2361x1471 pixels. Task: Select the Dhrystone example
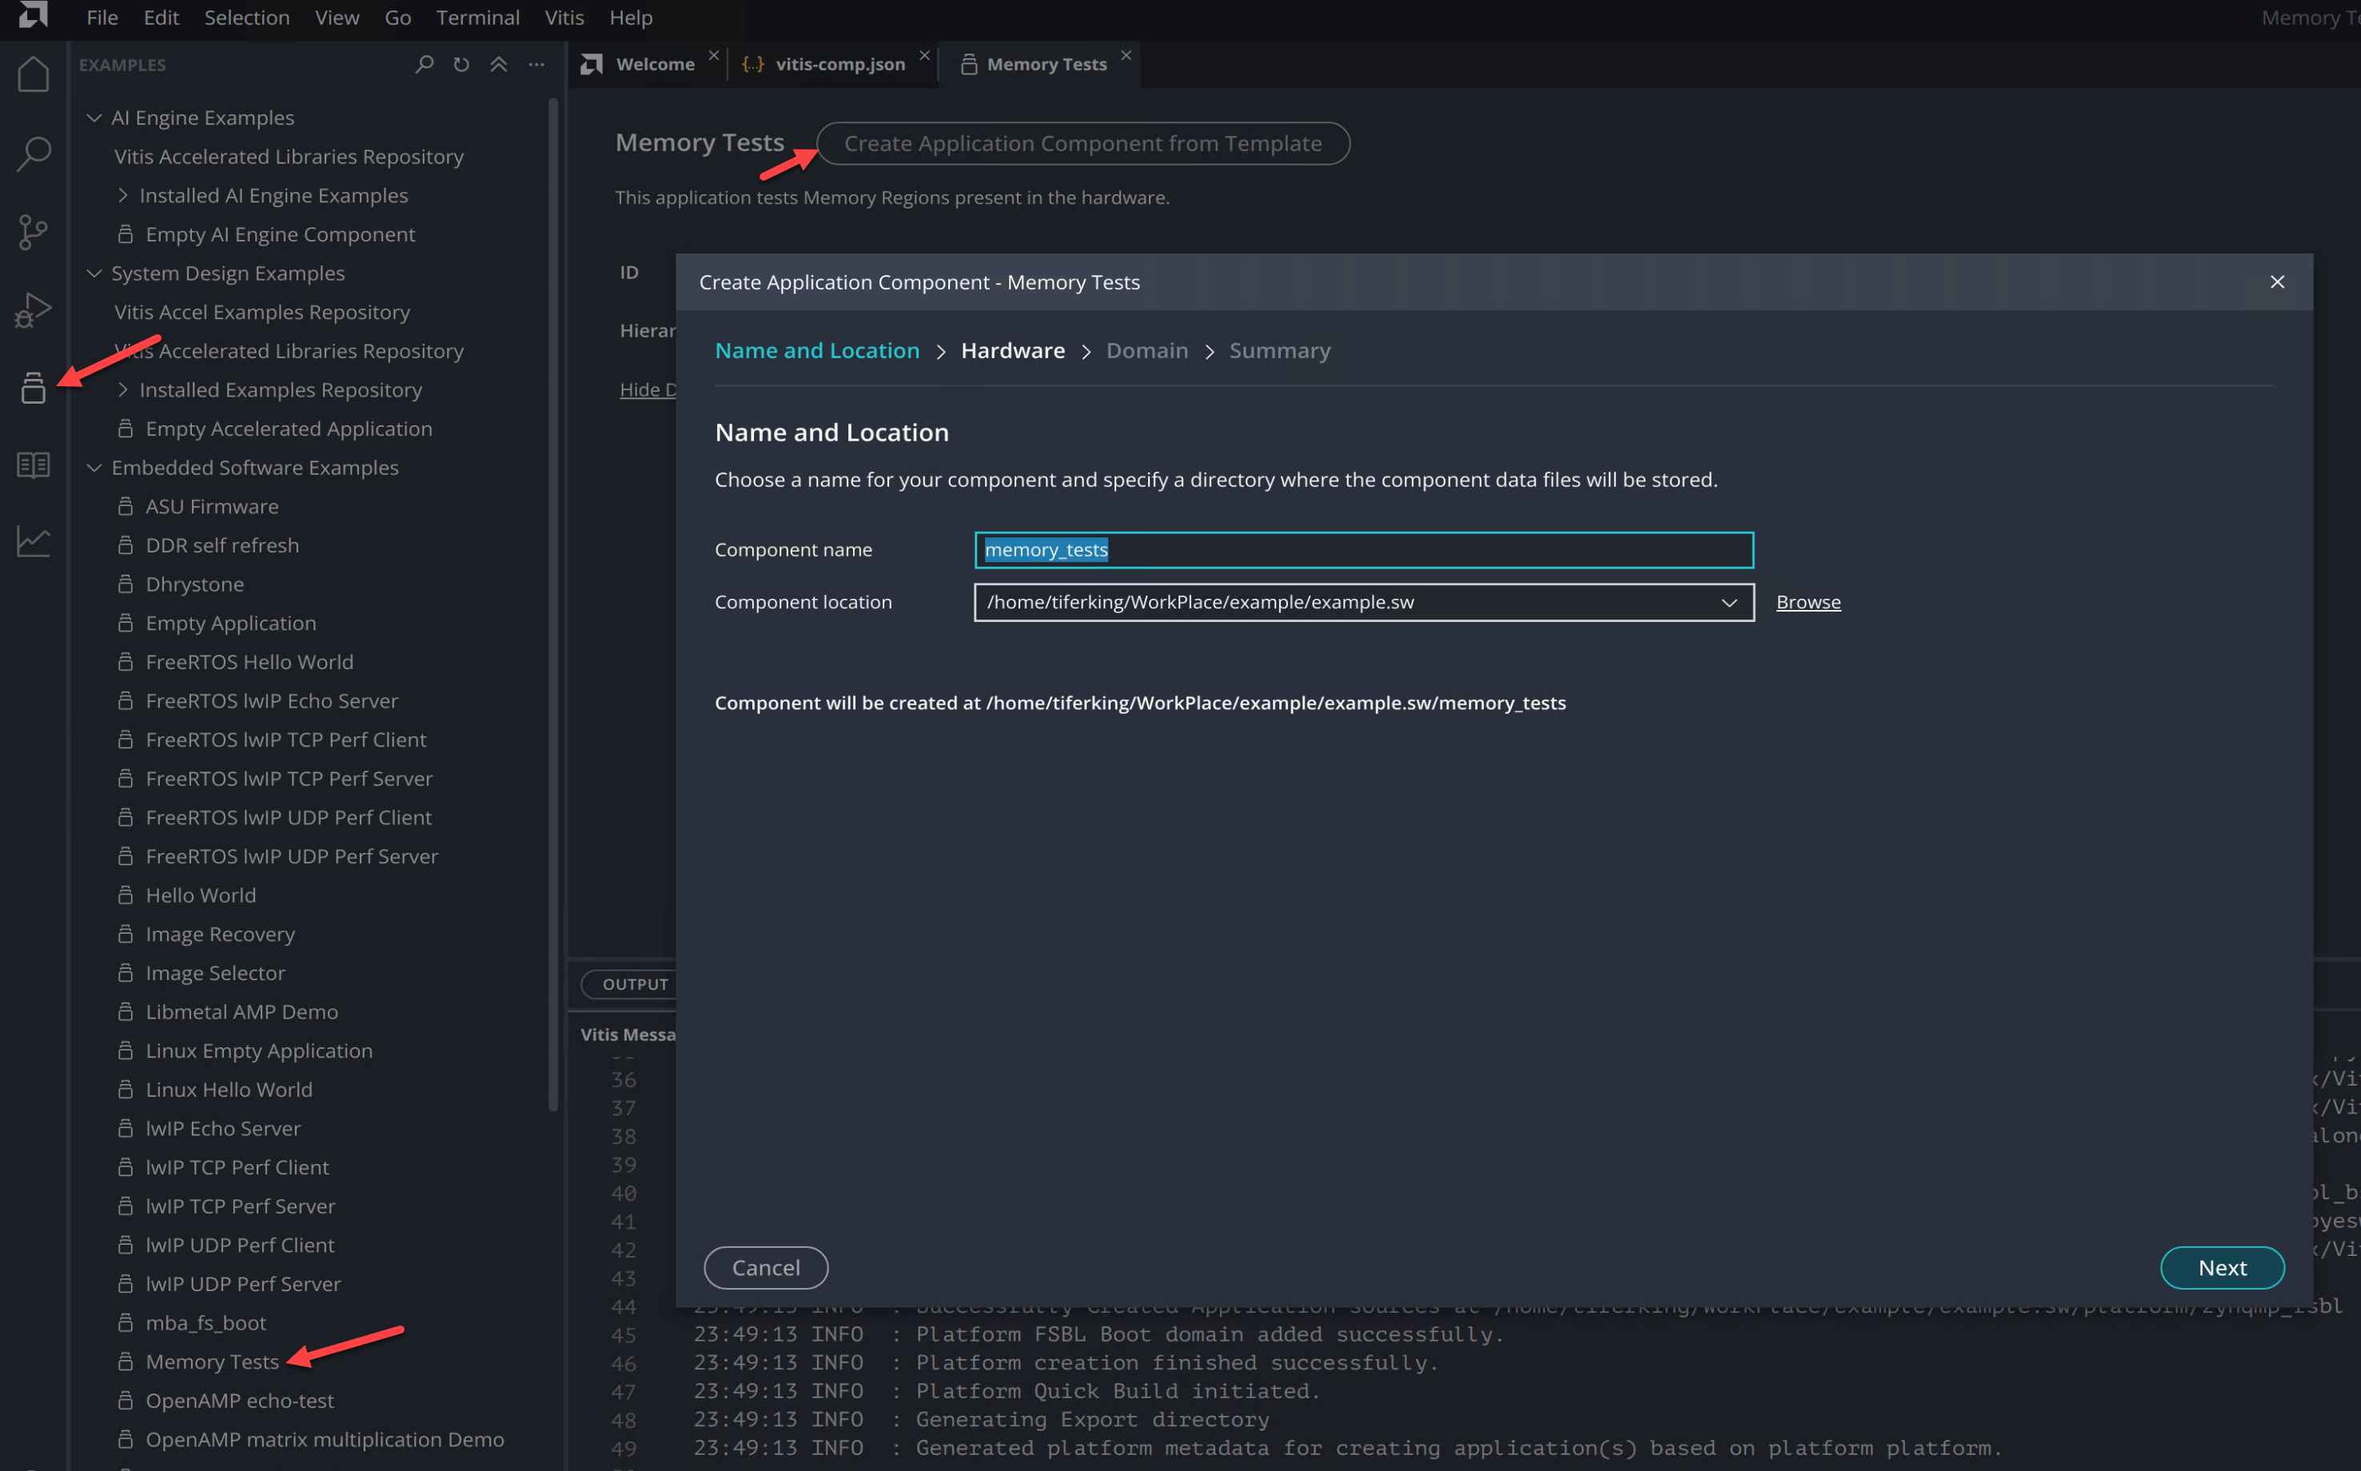(x=194, y=584)
